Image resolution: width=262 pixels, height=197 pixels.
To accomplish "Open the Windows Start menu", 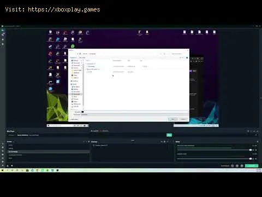I will point(2,170).
